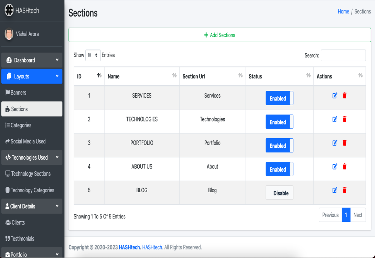Follow the Home breadcrumb link
This screenshot has height=258, width=375.
[x=343, y=12]
